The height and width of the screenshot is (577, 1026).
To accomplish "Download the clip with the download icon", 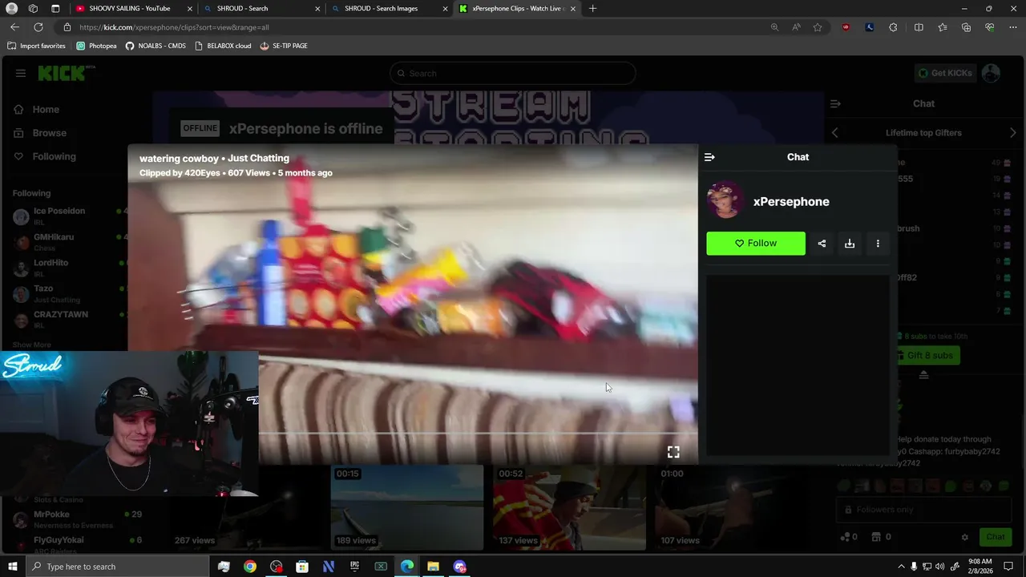I will (x=850, y=244).
